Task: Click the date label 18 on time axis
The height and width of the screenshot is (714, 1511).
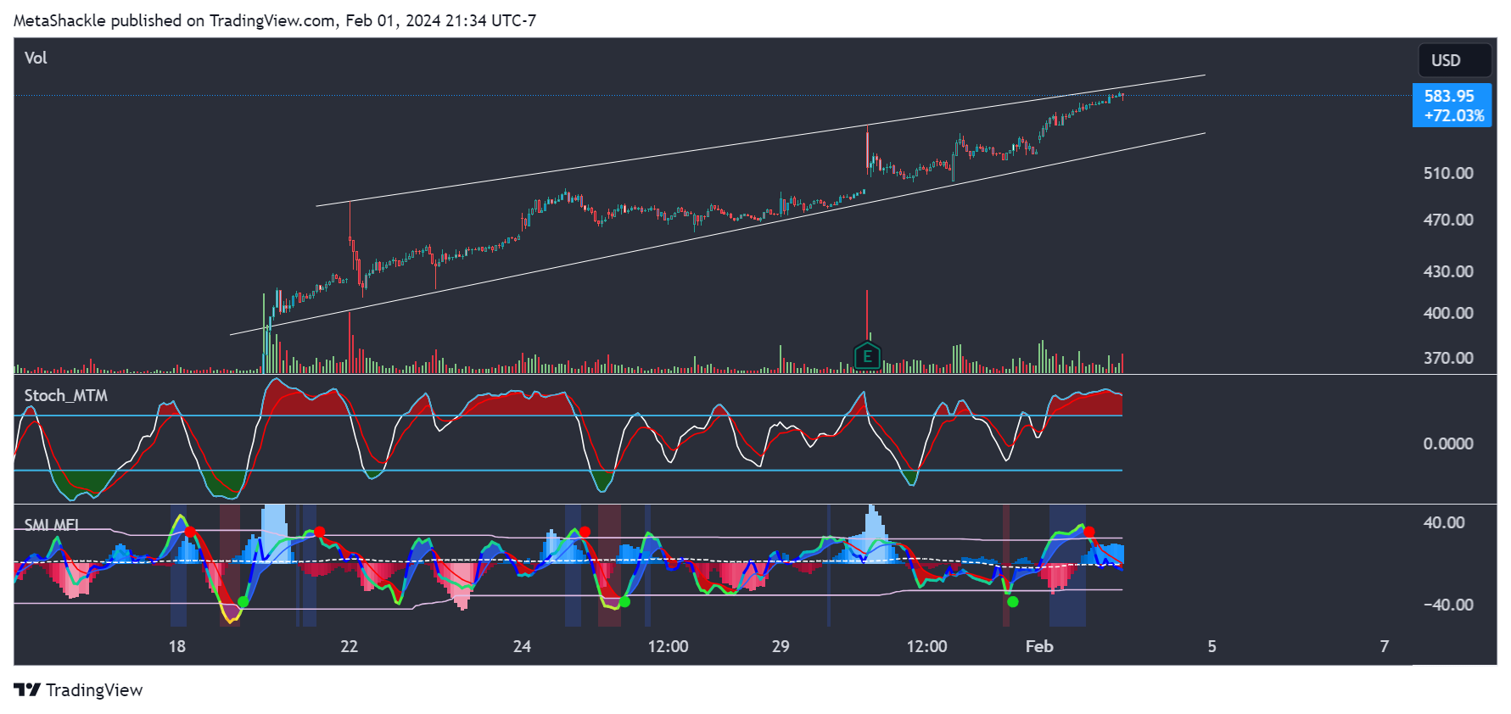Action: (x=176, y=646)
